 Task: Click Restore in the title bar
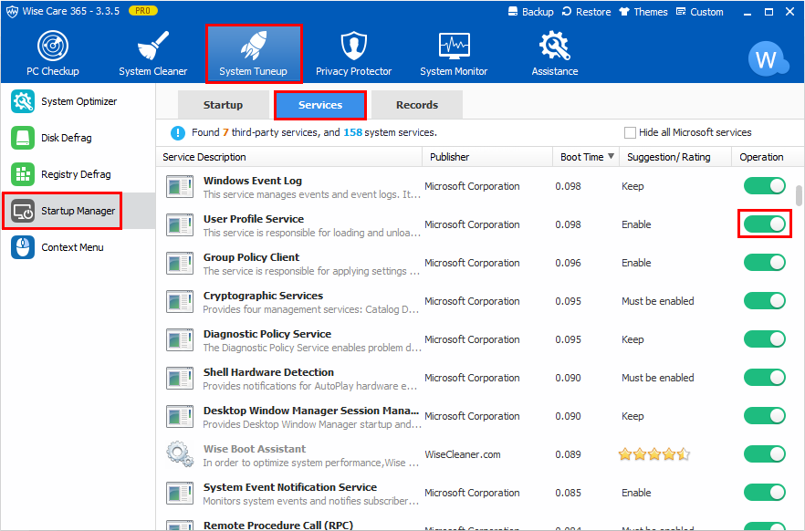click(586, 12)
